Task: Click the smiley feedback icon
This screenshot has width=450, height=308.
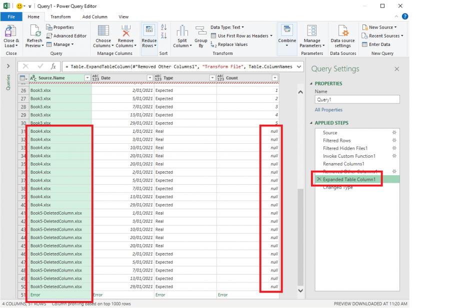Action: (x=19, y=6)
